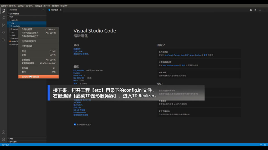Screen dimensions: 268x150
Task: Open the Extensions view icon
Action: click(3, 40)
